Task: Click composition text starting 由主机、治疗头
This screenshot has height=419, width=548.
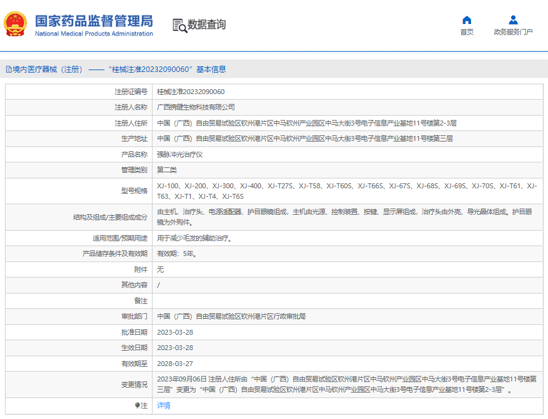Action: pos(344,217)
